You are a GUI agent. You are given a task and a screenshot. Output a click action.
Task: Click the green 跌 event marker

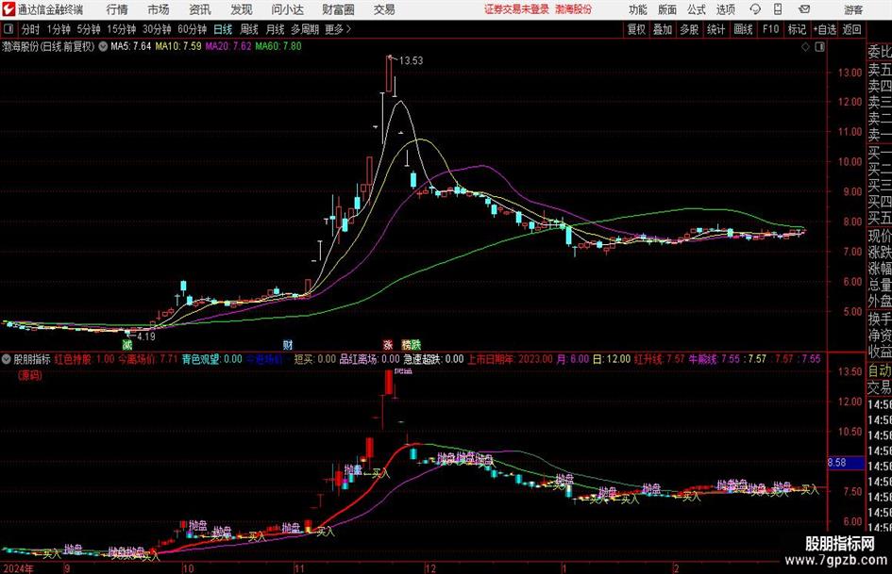416,345
